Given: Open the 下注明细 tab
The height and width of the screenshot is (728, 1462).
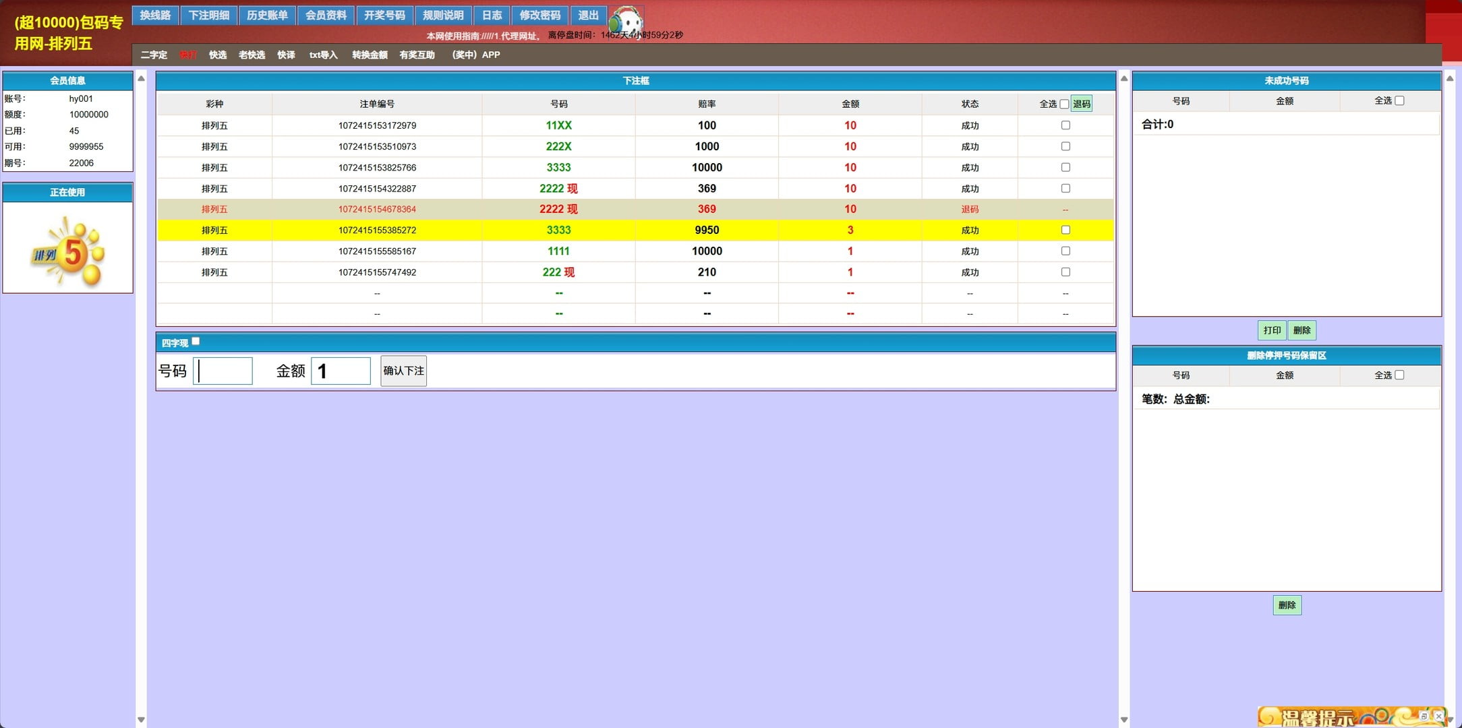Looking at the screenshot, I should click(208, 15).
